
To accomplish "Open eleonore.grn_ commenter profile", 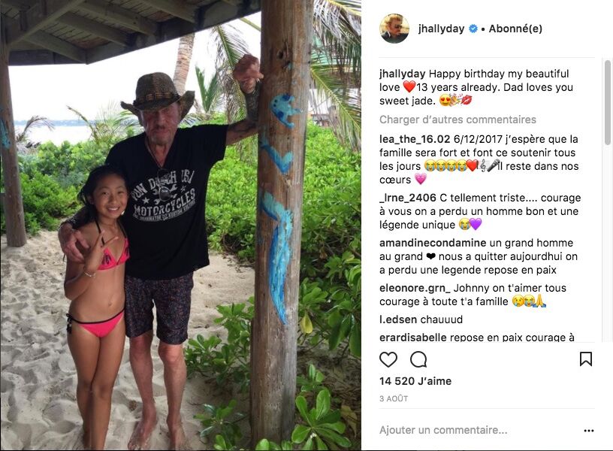I will (x=415, y=289).
